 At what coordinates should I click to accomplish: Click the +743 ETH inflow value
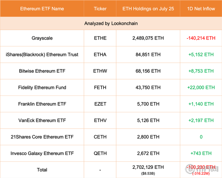[201, 153]
